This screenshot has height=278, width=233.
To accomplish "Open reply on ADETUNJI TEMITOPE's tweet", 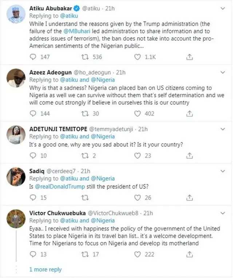I will pos(33,156).
